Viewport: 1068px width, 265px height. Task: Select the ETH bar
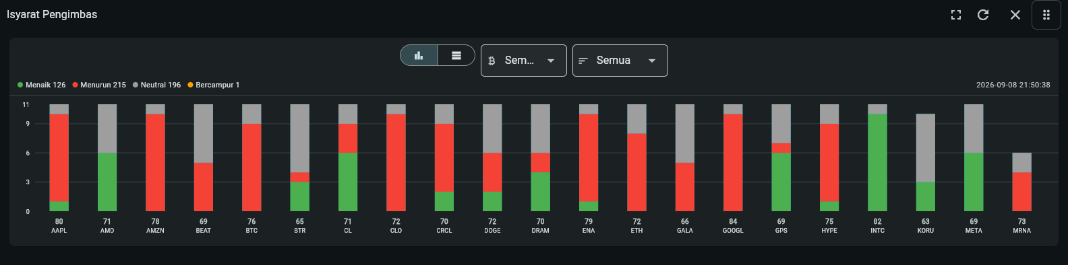coord(637,157)
